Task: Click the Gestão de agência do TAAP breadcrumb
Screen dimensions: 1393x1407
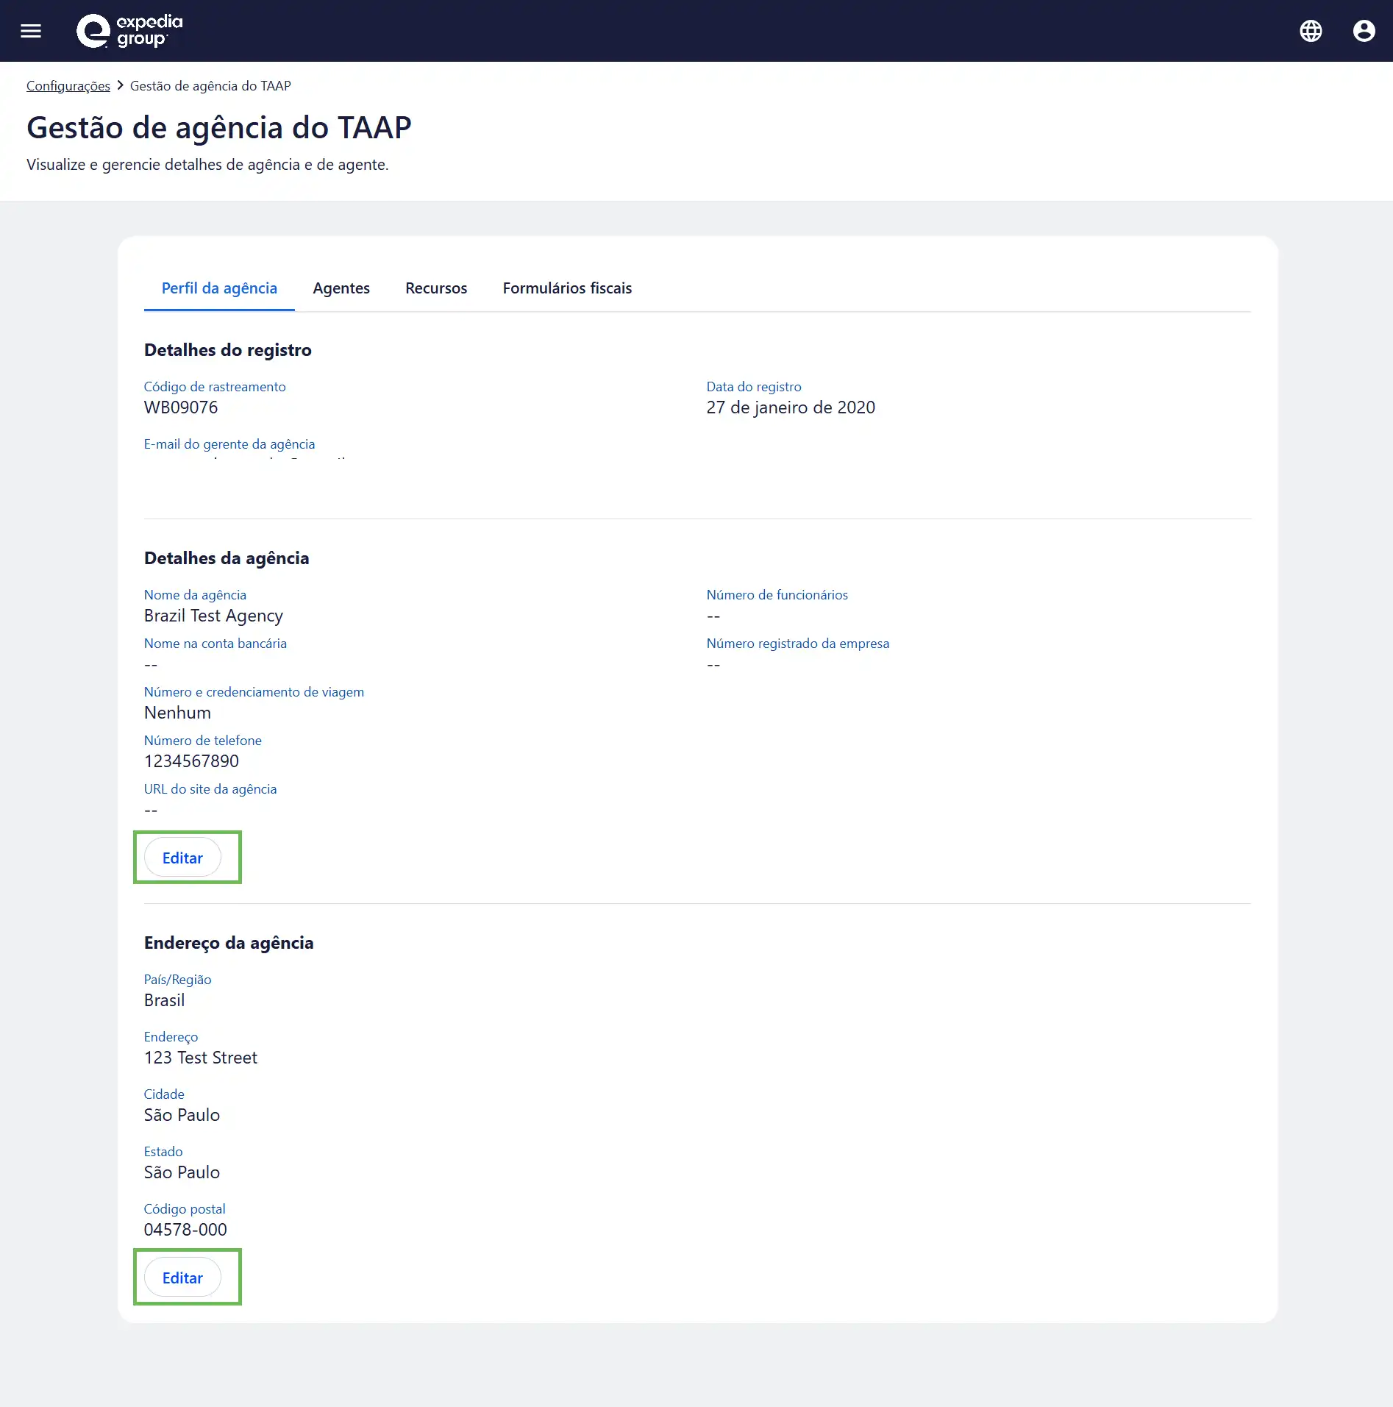Action: pyautogui.click(x=210, y=85)
